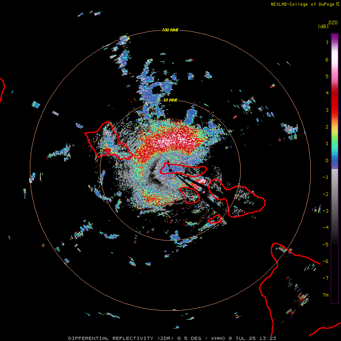Click the -7 value on color scale
341x341 pixels.
pos(325,278)
